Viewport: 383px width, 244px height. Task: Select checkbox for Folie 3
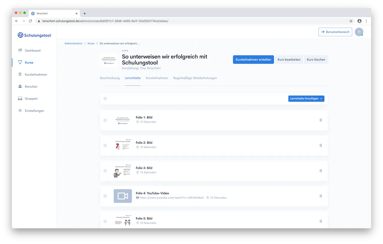pyautogui.click(x=105, y=171)
